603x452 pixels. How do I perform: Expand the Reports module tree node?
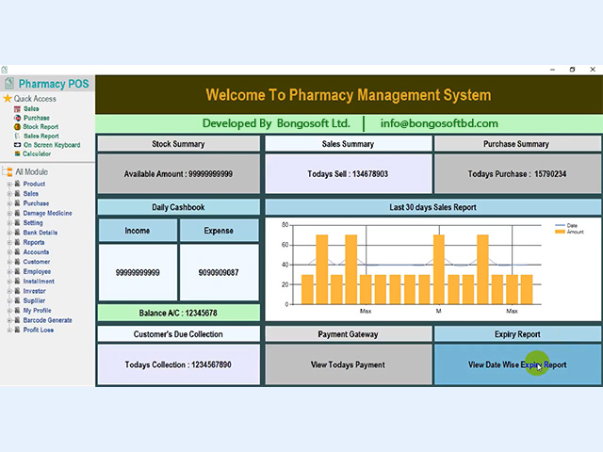[9, 243]
